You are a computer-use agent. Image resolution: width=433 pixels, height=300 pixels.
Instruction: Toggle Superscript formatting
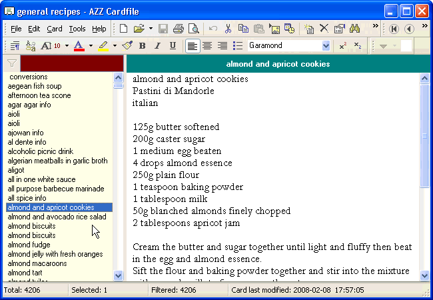pyautogui.click(x=343, y=45)
